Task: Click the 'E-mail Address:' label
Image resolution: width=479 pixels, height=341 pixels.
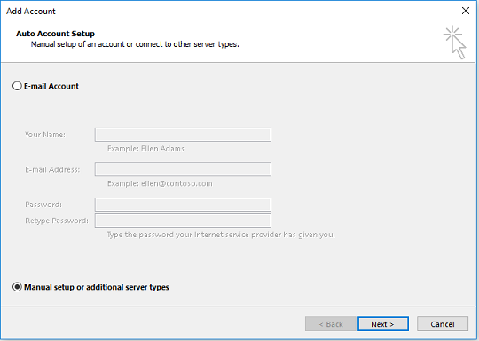Action: click(x=52, y=169)
